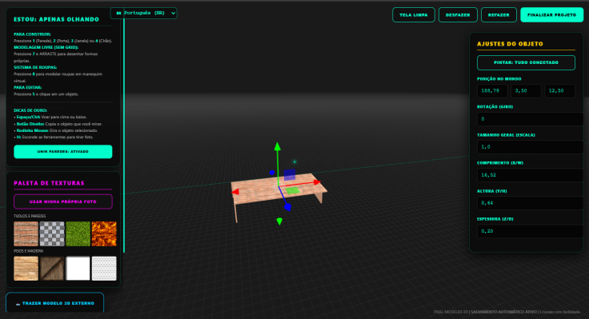Click the 'AJUSTES DO OBJETO' panel heading
589x319 pixels.
[510, 44]
